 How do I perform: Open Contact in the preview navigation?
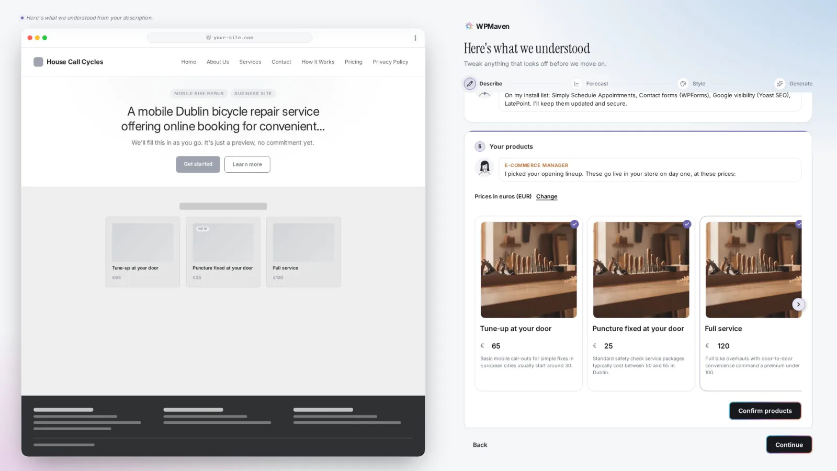(x=281, y=62)
